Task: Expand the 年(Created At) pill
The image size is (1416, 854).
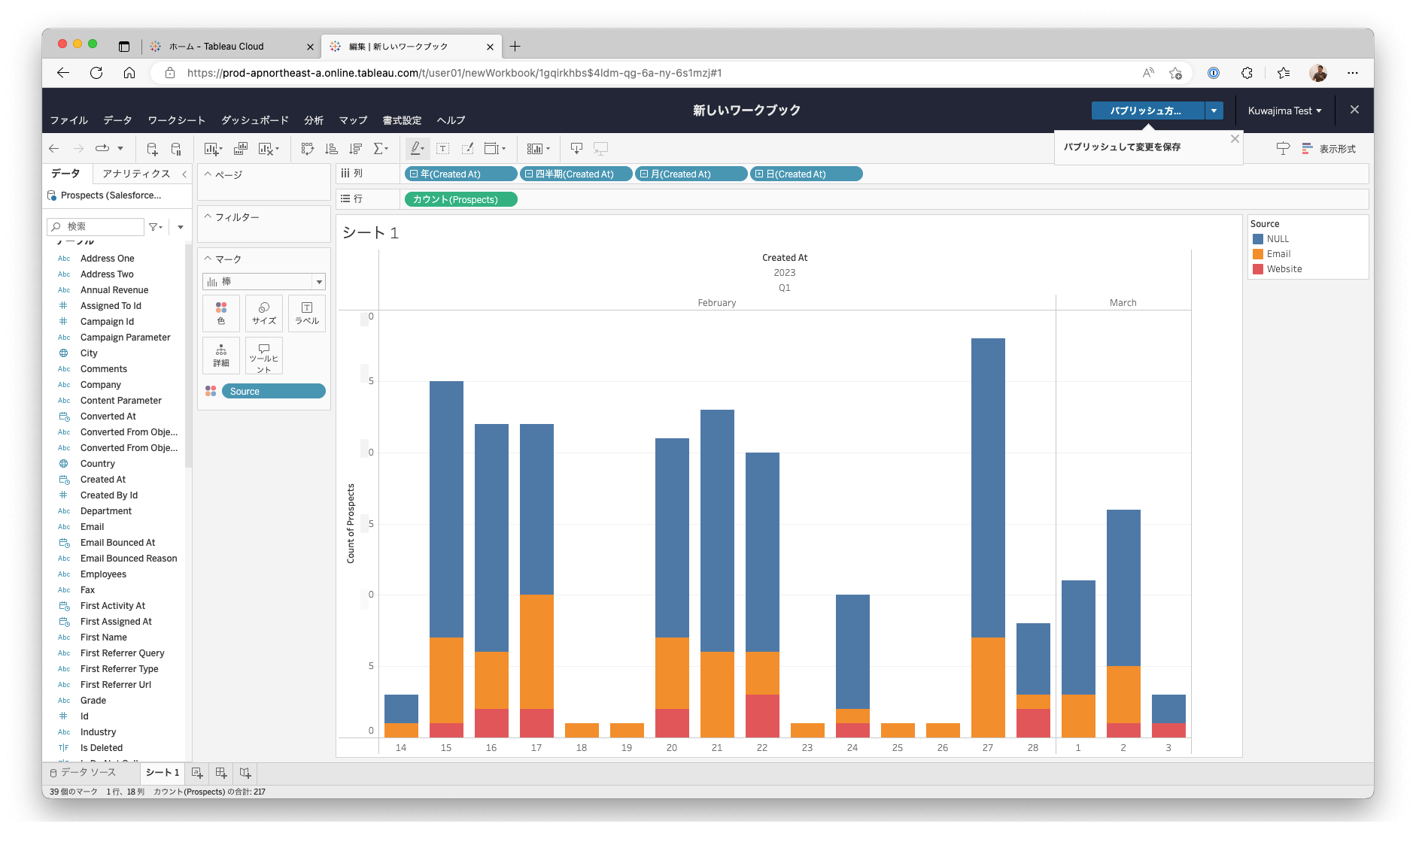Action: coord(414,174)
